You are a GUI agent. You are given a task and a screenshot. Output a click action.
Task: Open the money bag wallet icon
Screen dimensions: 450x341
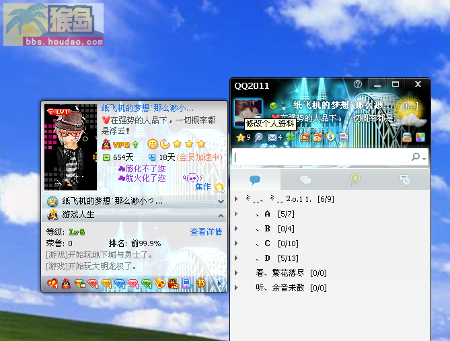point(317,137)
